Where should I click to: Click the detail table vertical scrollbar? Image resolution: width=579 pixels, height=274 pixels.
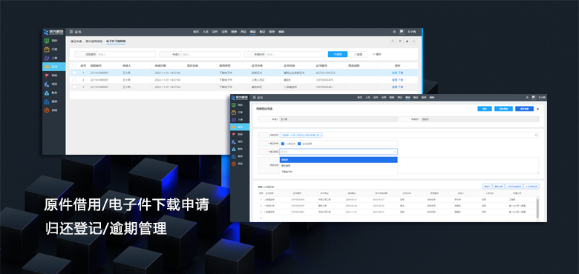[537, 207]
